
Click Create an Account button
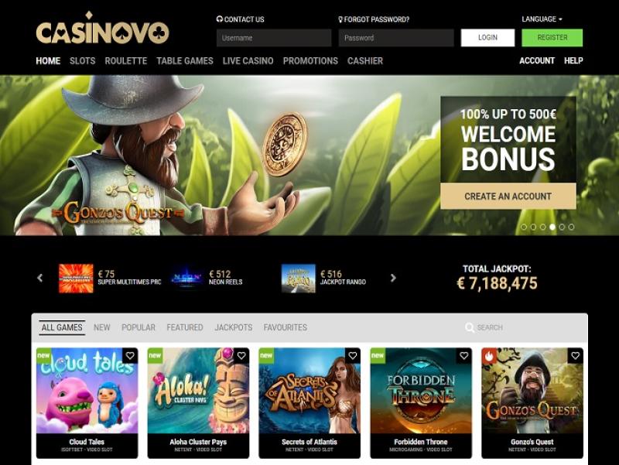tap(508, 197)
